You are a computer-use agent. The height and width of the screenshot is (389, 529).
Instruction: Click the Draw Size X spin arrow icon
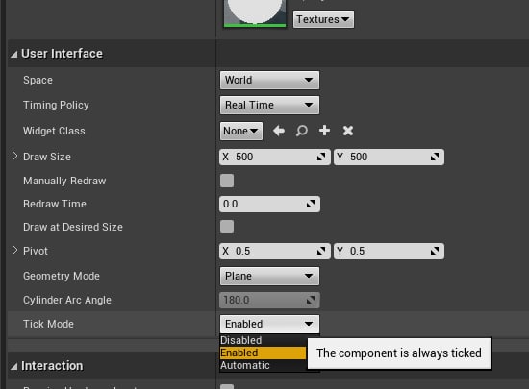(321, 157)
